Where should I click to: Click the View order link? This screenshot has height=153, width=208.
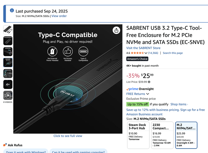tap(59, 16)
